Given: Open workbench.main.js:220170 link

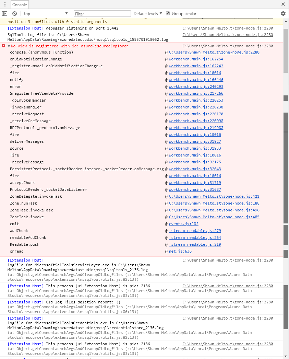Looking at the screenshot, I should (x=196, y=114).
